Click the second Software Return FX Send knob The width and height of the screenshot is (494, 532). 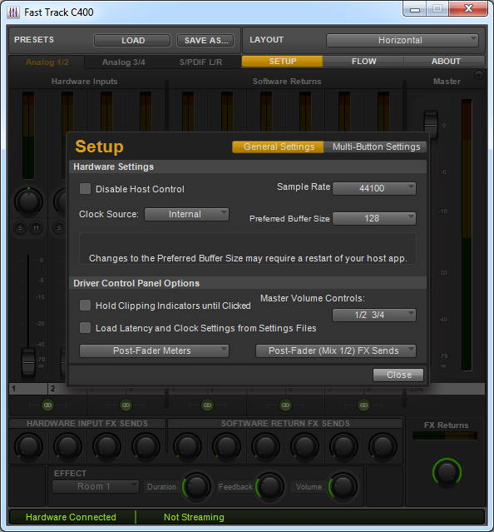(x=227, y=446)
